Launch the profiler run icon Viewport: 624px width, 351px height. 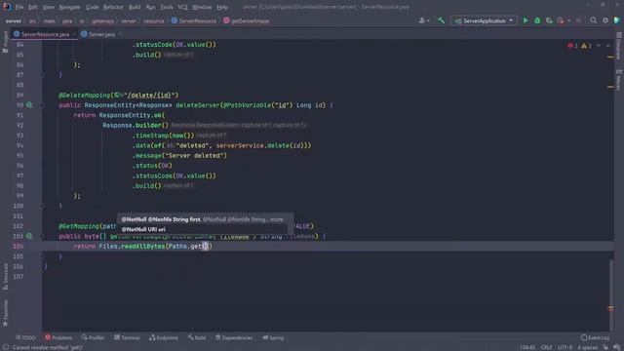561,20
